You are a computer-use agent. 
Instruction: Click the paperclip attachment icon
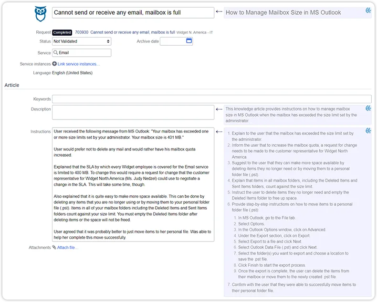point(54,247)
